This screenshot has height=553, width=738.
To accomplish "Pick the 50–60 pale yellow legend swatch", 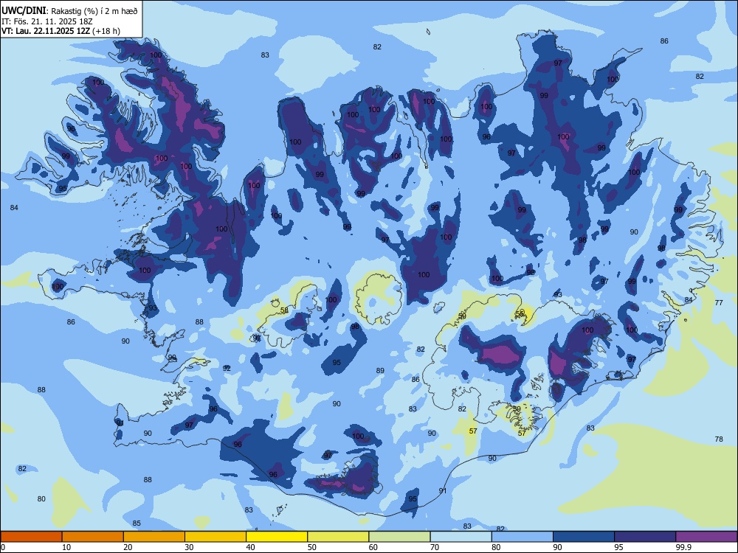I will point(338,537).
